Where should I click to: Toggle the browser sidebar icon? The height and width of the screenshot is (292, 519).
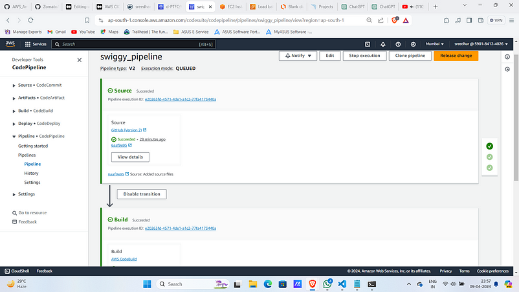(469, 20)
